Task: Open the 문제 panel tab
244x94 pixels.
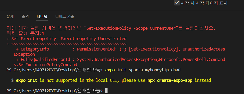Action: [x=10, y=17]
